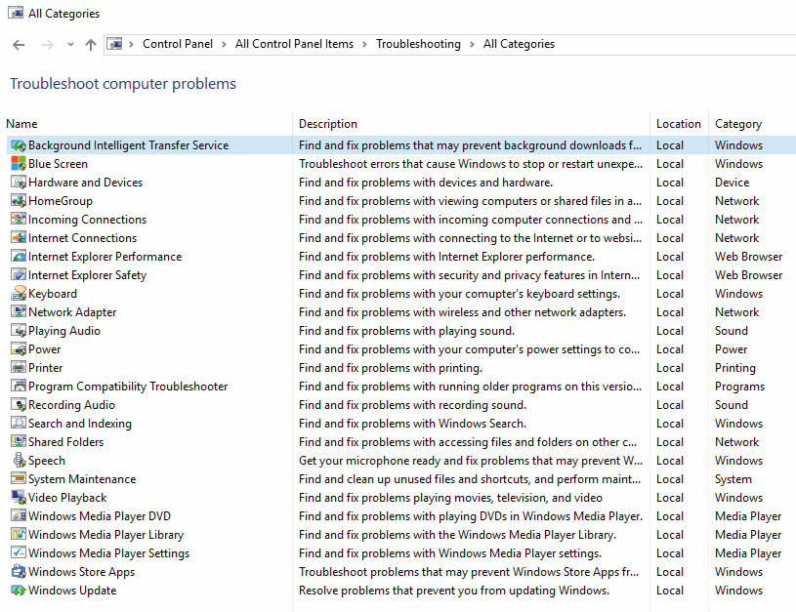Open System Maintenance troubleshooter name

point(82,479)
